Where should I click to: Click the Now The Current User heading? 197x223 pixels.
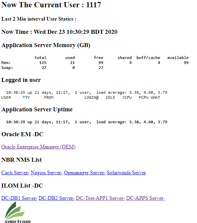[x=51, y=5]
